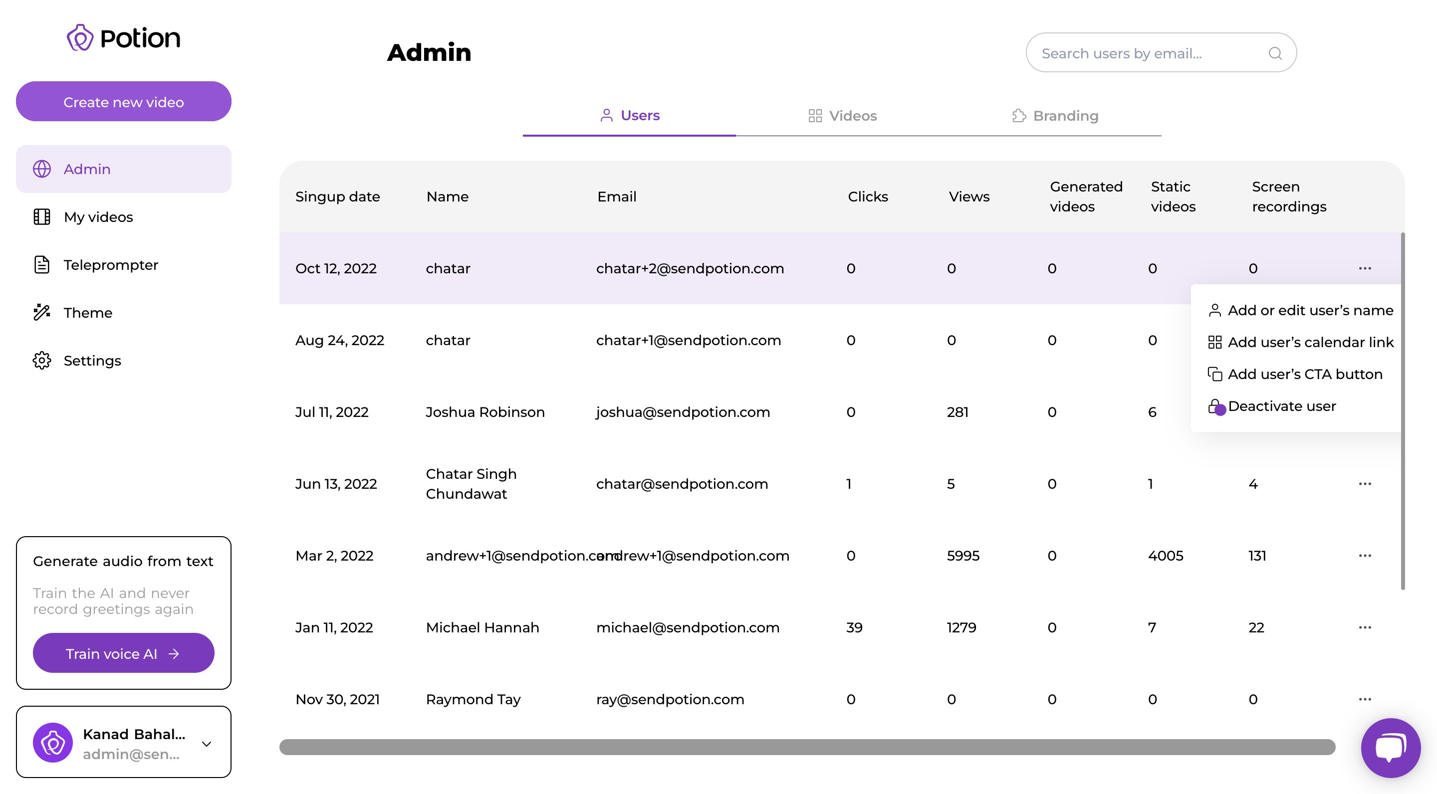Open more options for andrew+1@sendpotion.com row
Screen dimensions: 1437x794
[x=1365, y=556]
